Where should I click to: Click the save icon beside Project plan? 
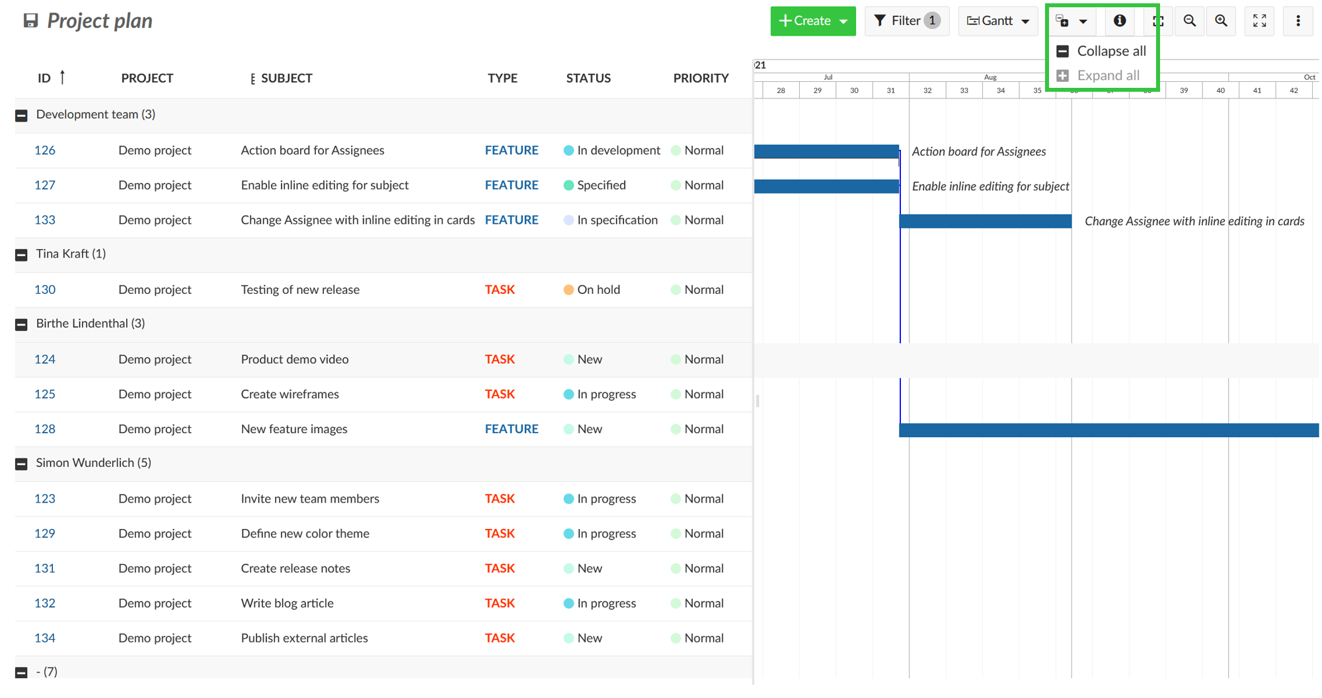(x=30, y=21)
